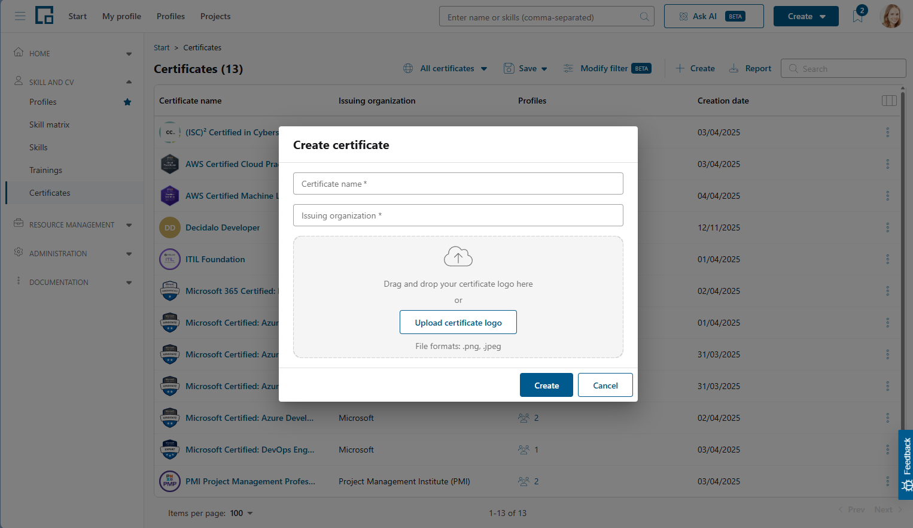
Task: Click the Decidalo logo icon
Action: [44, 16]
